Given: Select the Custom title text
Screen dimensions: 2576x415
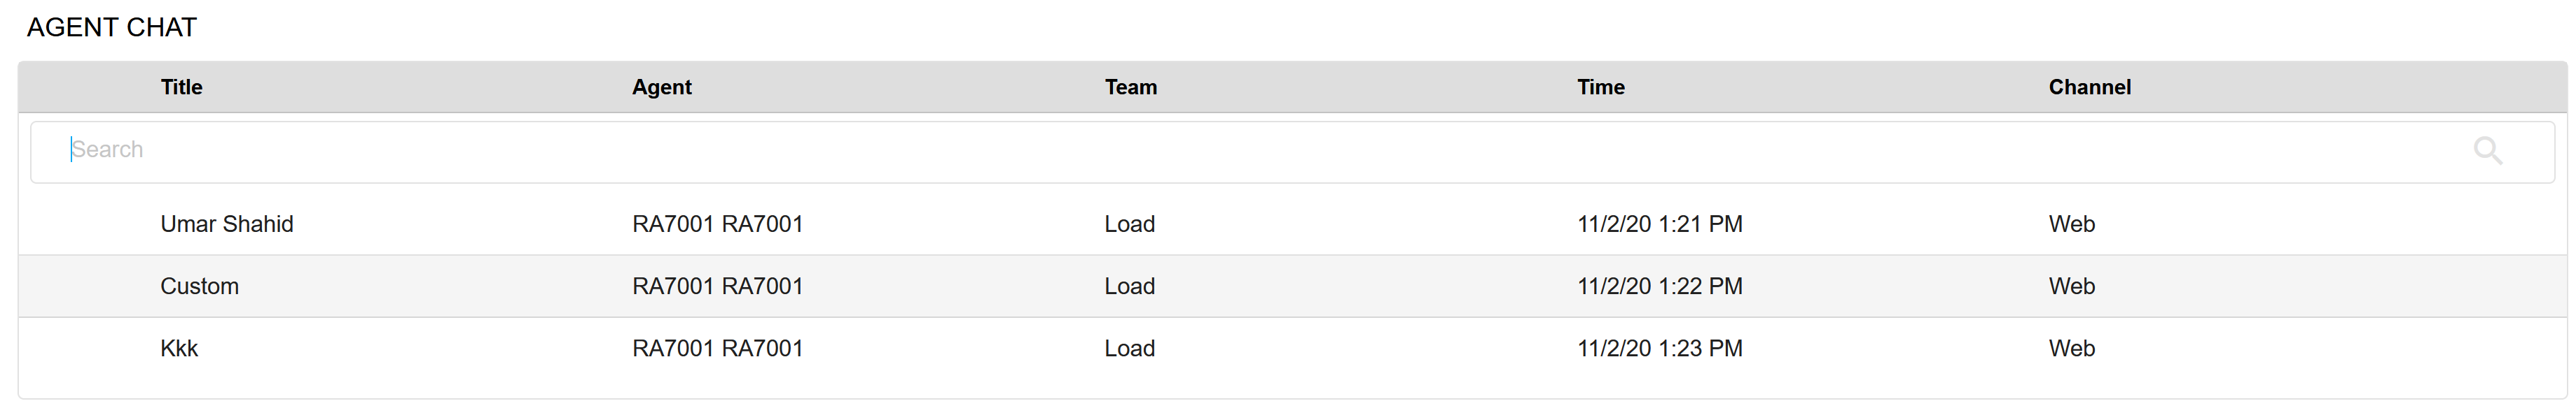Looking at the screenshot, I should 200,286.
